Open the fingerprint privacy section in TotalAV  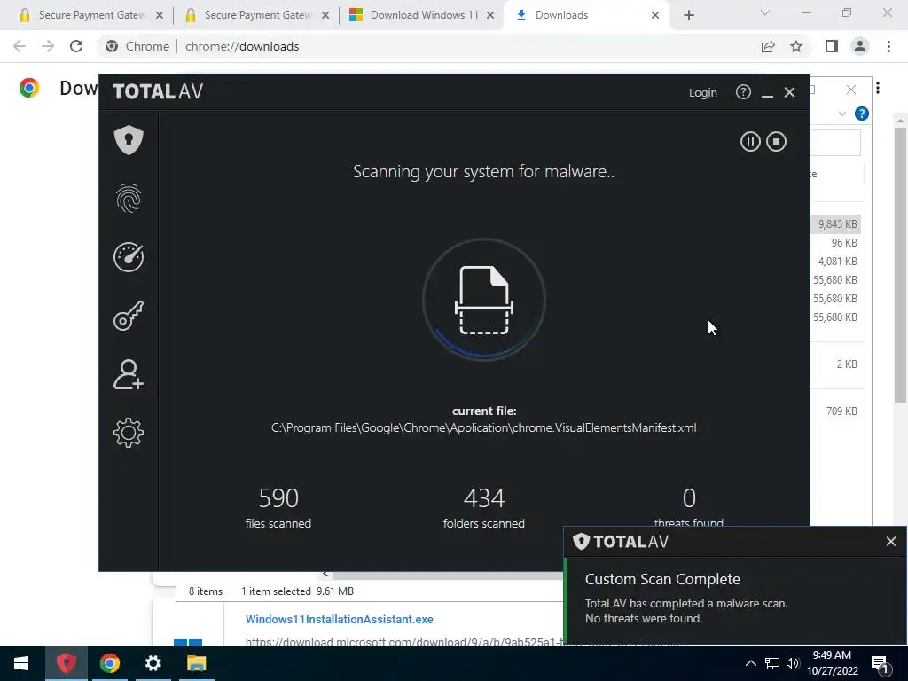tap(129, 198)
